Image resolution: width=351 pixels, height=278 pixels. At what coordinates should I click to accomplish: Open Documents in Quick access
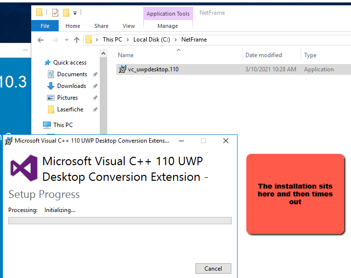[x=72, y=74]
